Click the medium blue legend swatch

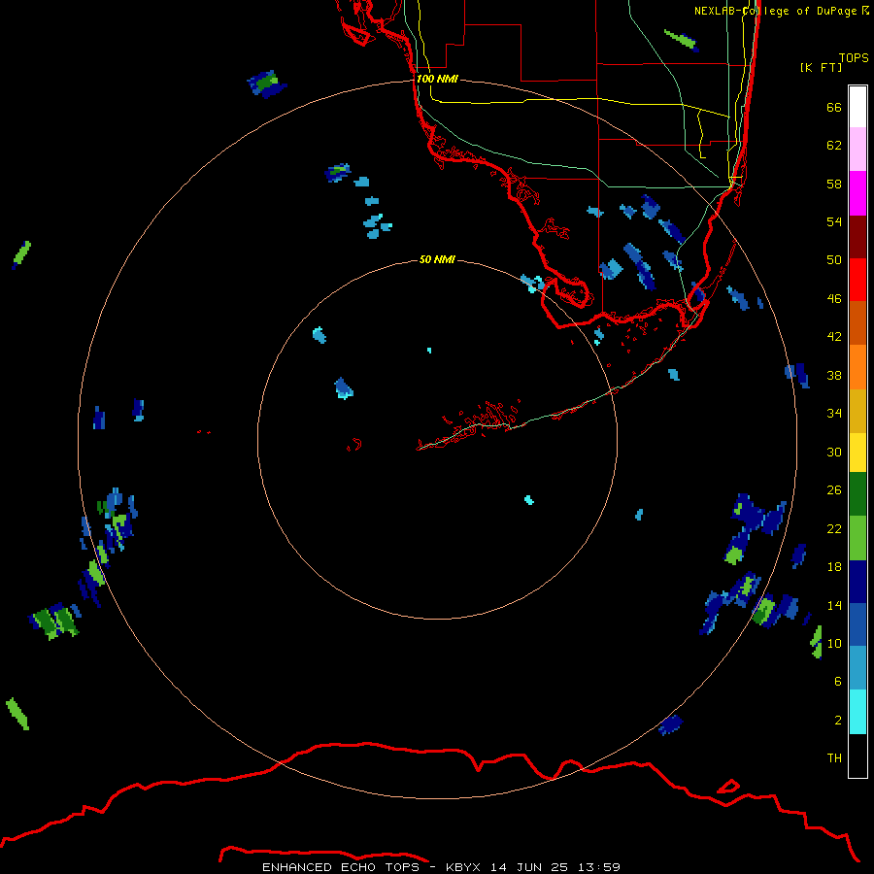[x=857, y=624]
